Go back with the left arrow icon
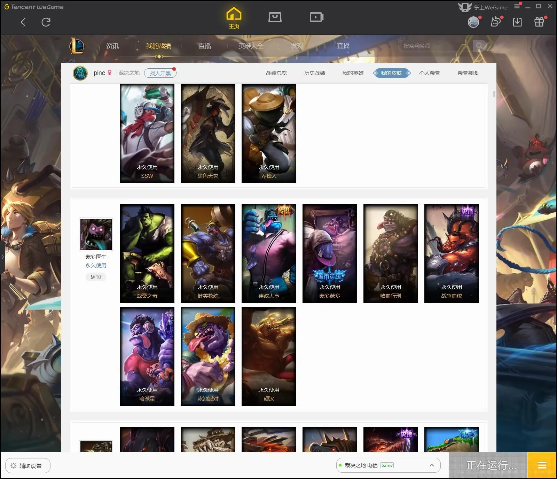The height and width of the screenshot is (479, 557). (x=23, y=22)
